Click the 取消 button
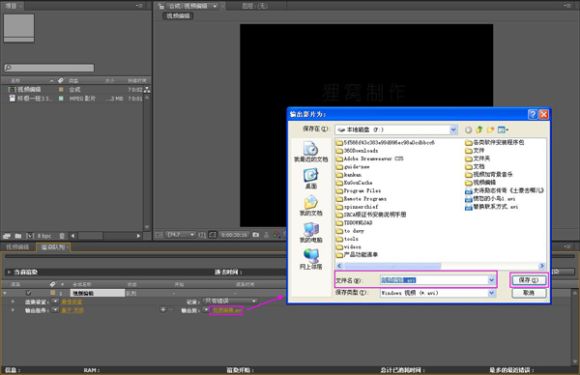The width and height of the screenshot is (580, 375). (x=529, y=293)
